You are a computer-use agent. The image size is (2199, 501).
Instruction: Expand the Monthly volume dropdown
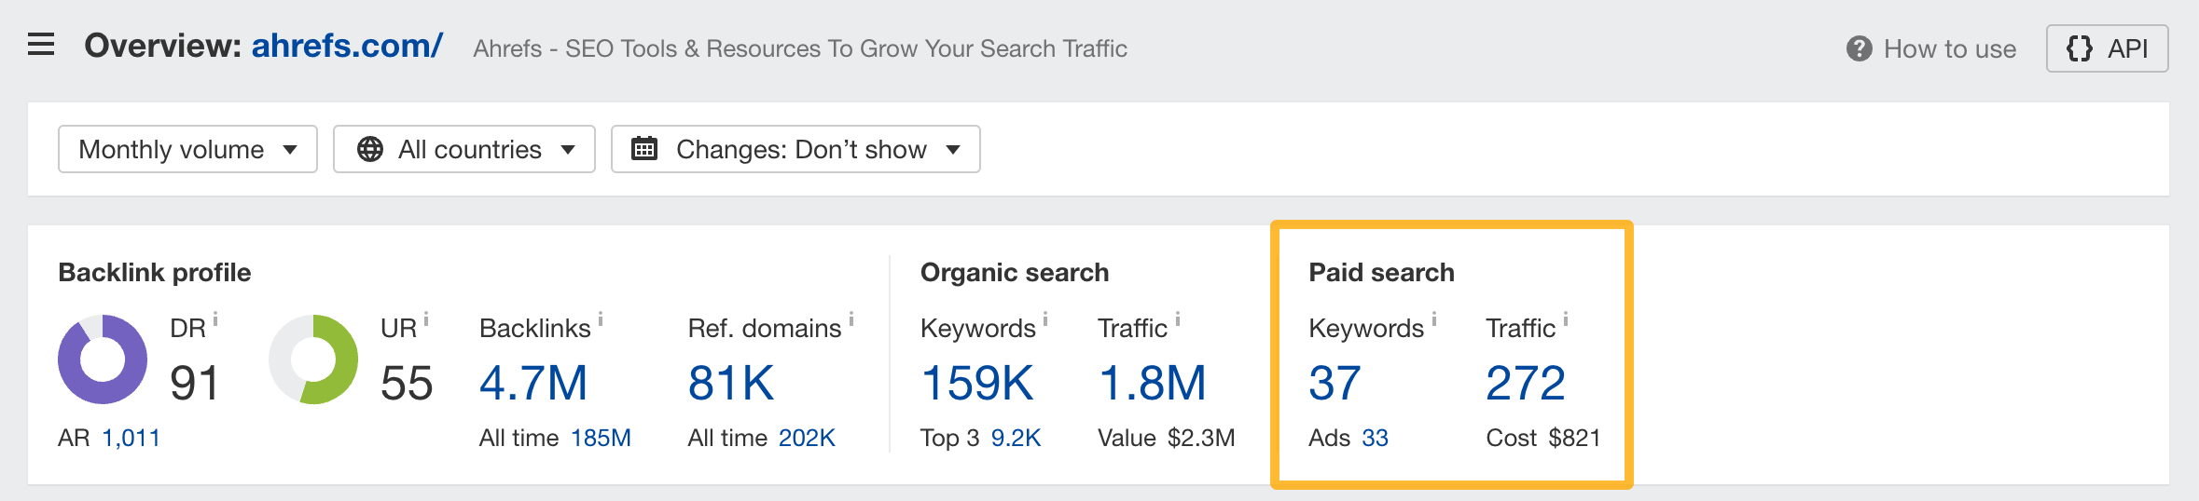[x=187, y=149]
